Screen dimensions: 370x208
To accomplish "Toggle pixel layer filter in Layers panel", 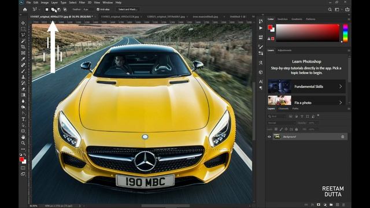I will point(291,116).
